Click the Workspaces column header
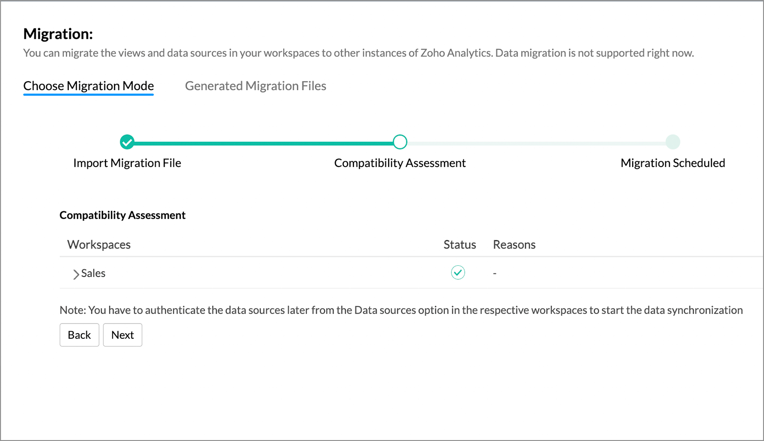This screenshot has width=764, height=441. (99, 245)
